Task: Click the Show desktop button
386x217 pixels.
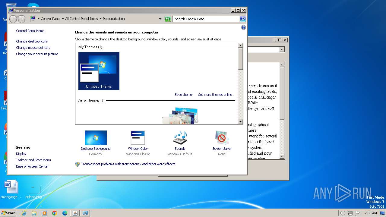Action: pyautogui.click(x=383, y=213)
